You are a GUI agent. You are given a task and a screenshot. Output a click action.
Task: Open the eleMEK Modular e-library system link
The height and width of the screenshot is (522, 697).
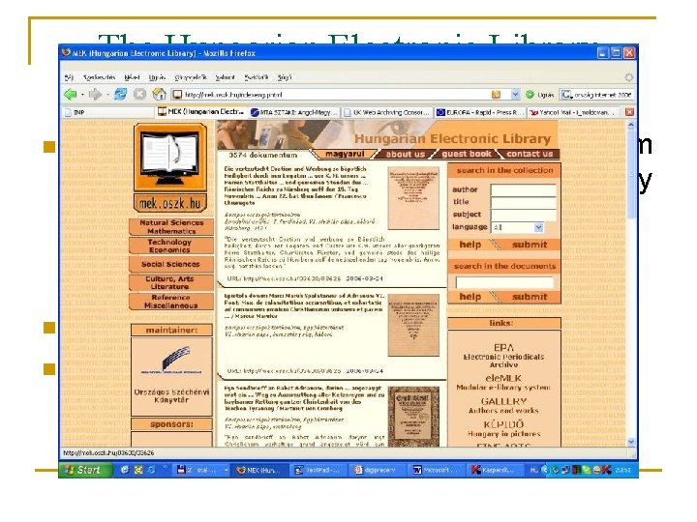coord(503,382)
